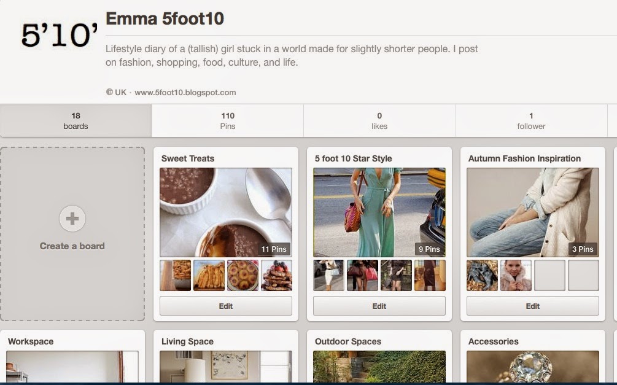The width and height of the screenshot is (617, 385).
Task: View the 0 likes tab
Action: [379, 120]
